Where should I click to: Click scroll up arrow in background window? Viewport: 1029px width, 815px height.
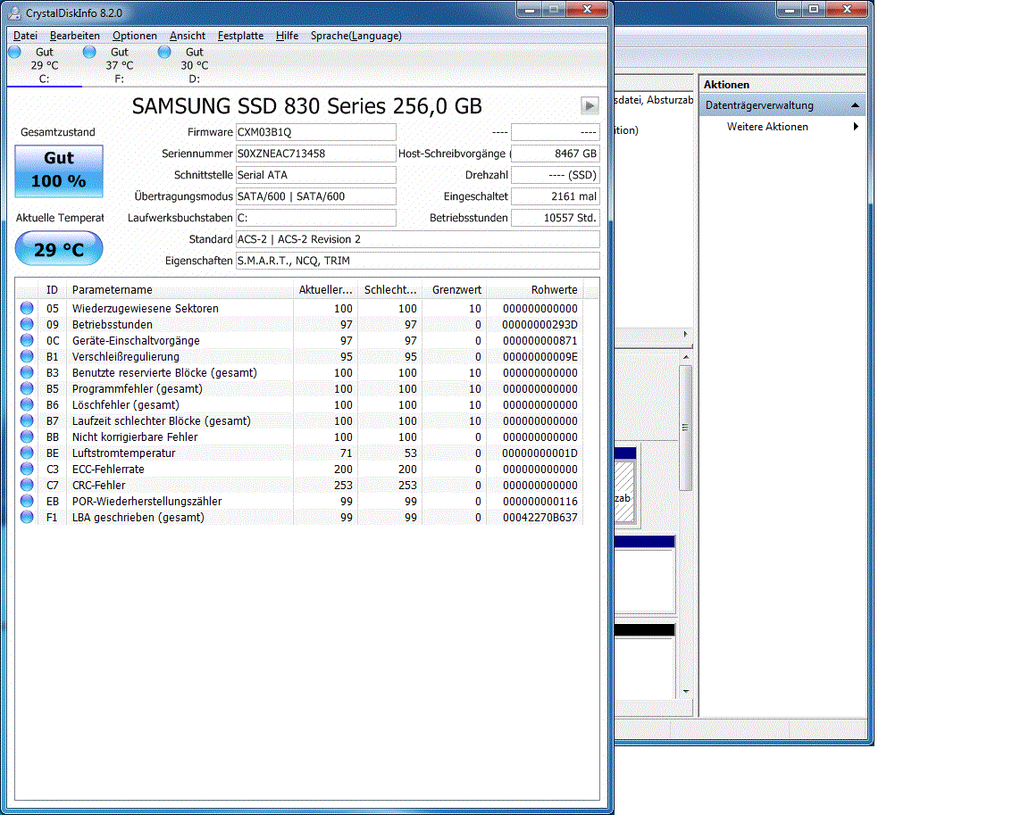(686, 357)
